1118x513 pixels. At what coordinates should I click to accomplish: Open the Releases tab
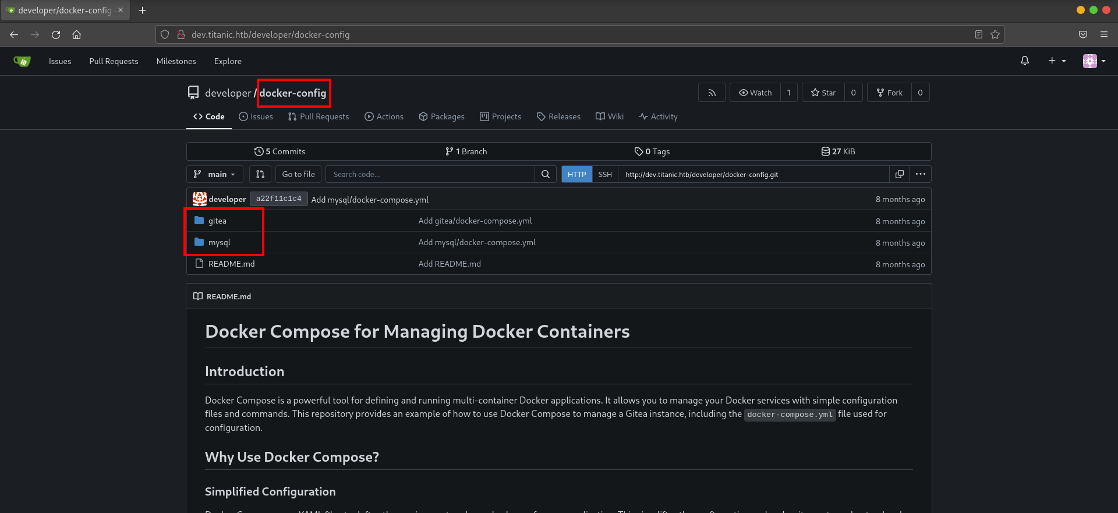(x=558, y=116)
